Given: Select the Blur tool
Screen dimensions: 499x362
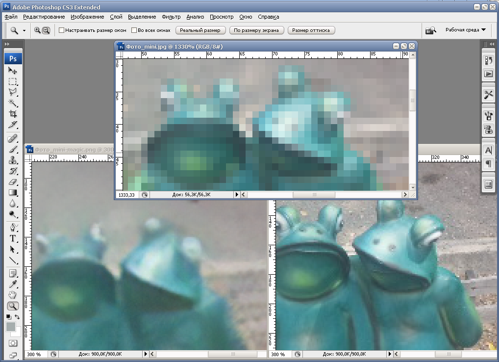Looking at the screenshot, I should point(13,203).
